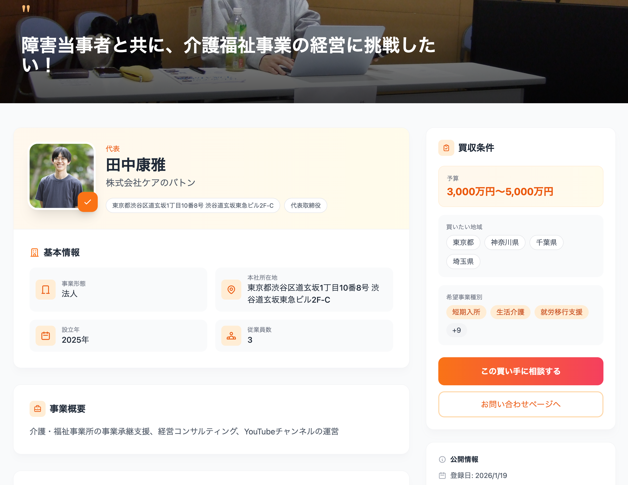
Task: Click the calendar icon beside 登録日
Action: (x=442, y=475)
